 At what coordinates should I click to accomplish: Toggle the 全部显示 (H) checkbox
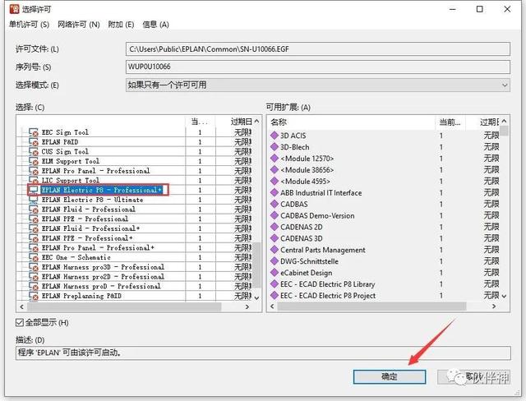[x=20, y=323]
